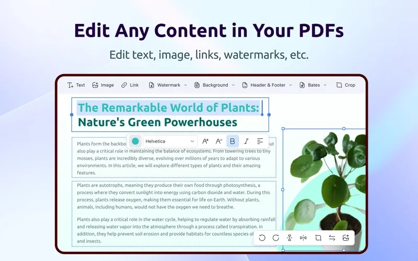This screenshot has width=418, height=261.
Task: Toggle italic formatting button
Action: pos(246,141)
